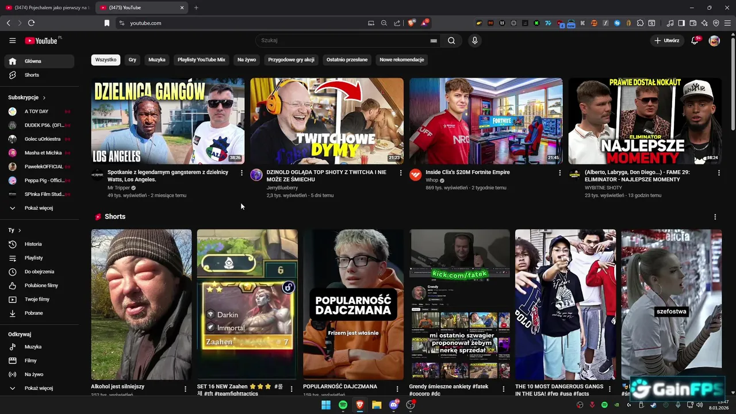Open DUDEK P56 subscription channel
736x414 pixels.
(39, 125)
